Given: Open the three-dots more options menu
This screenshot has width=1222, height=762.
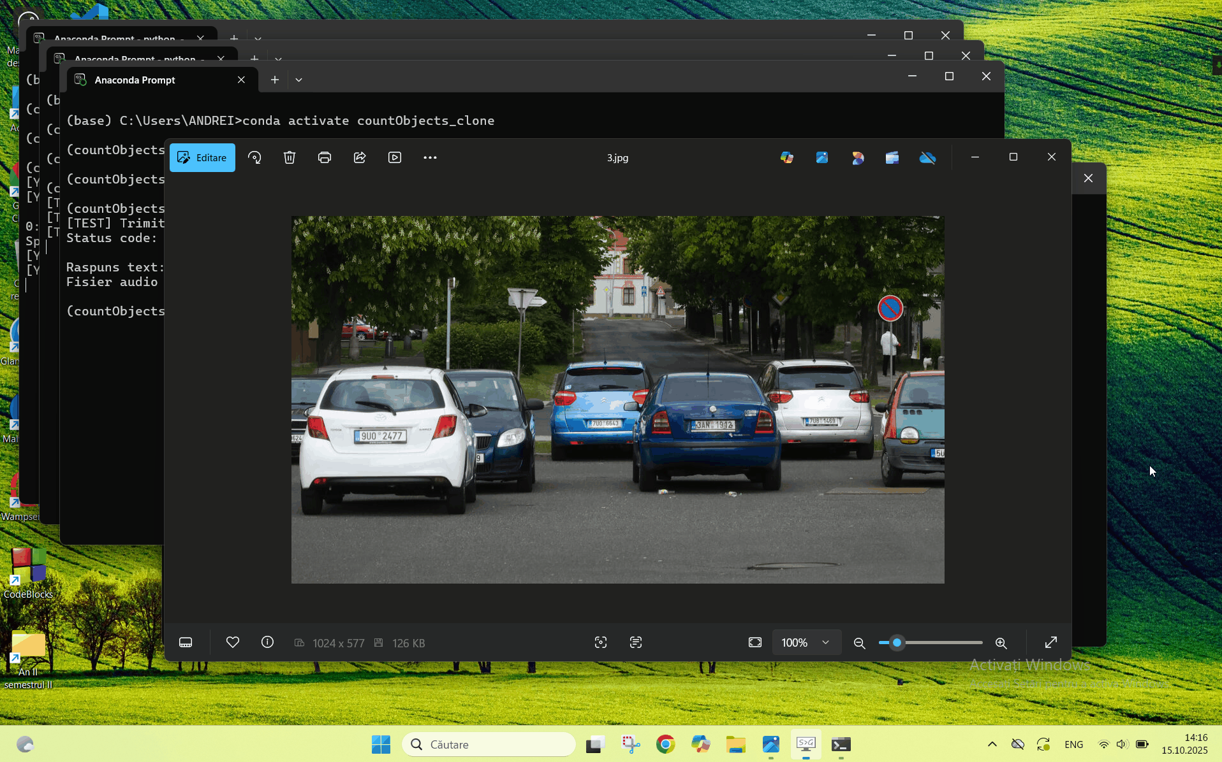Looking at the screenshot, I should [x=430, y=157].
